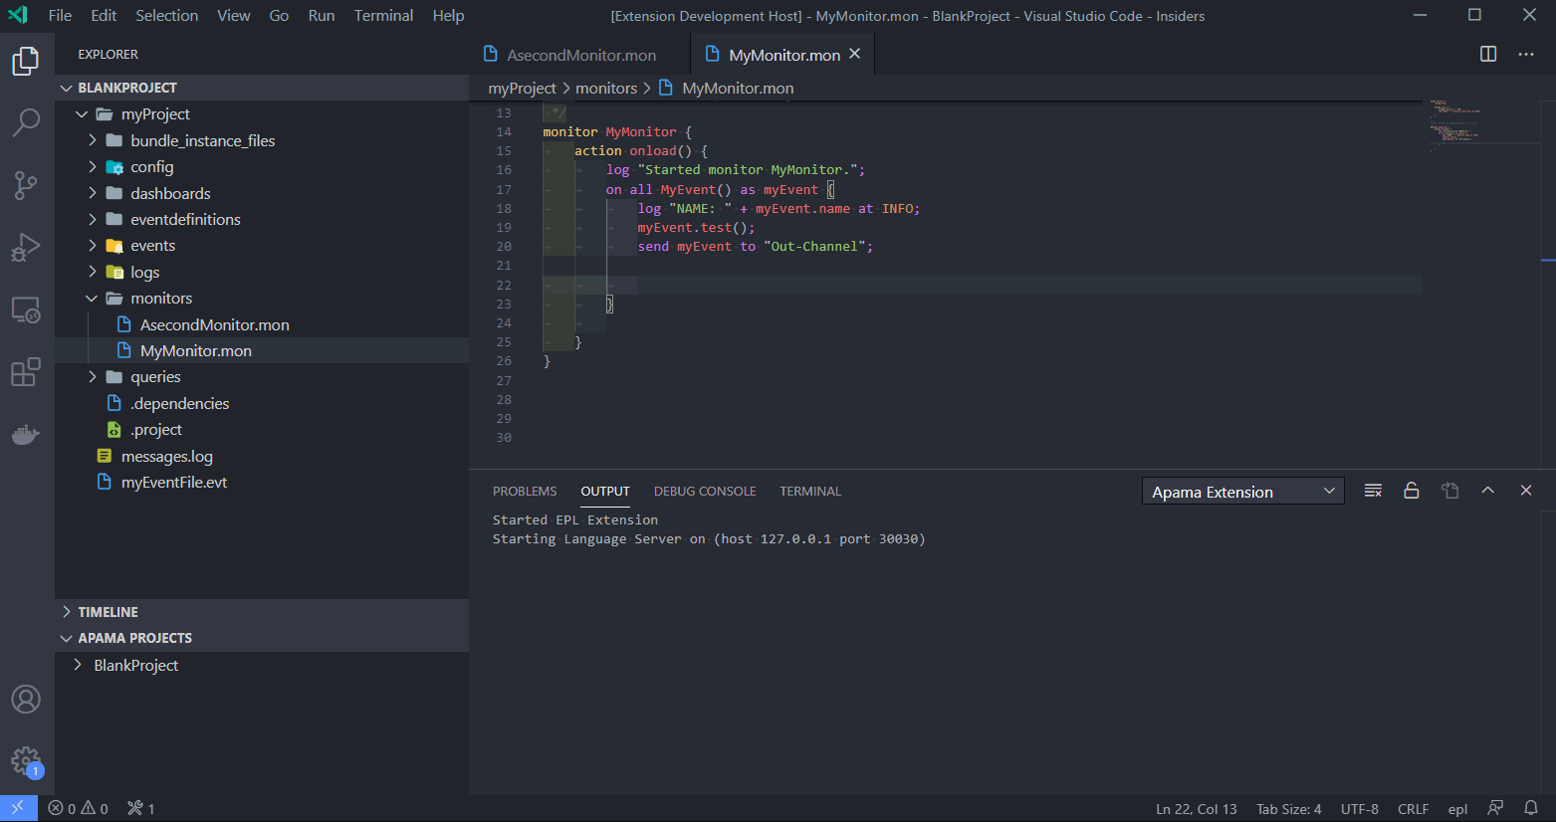Open the .dependencies file
This screenshot has width=1556, height=822.
click(x=262, y=403)
